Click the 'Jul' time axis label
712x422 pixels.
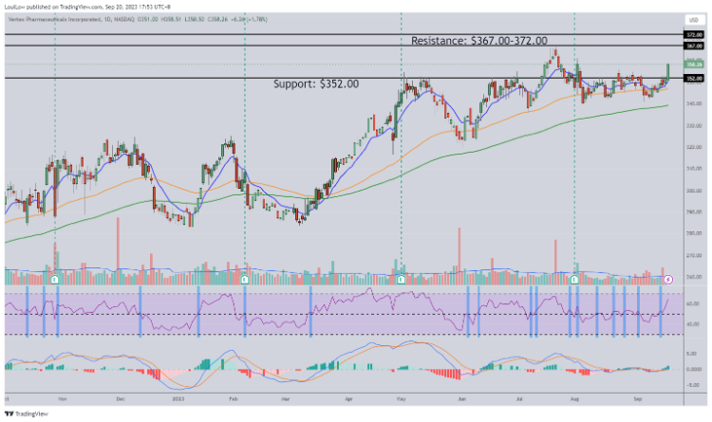519,399
